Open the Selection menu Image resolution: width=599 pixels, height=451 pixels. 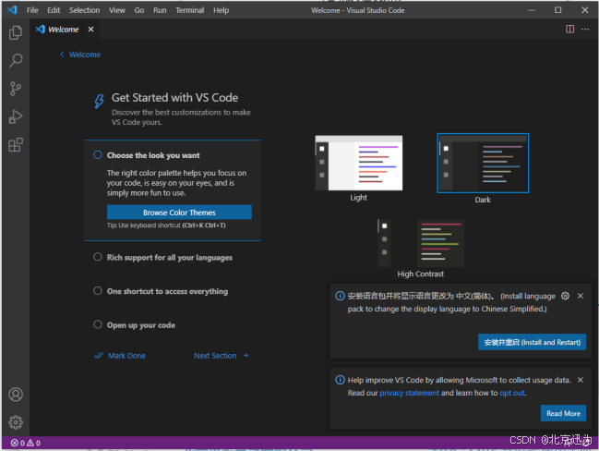pyautogui.click(x=84, y=10)
